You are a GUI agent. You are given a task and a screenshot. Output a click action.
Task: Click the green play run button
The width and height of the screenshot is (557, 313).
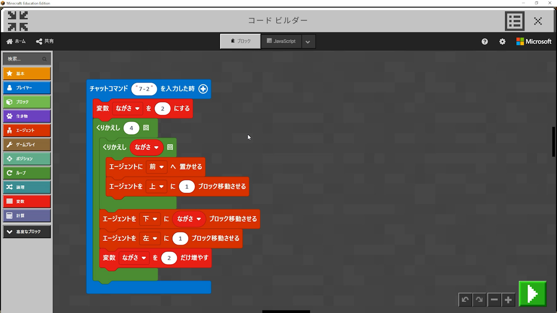pos(532,294)
